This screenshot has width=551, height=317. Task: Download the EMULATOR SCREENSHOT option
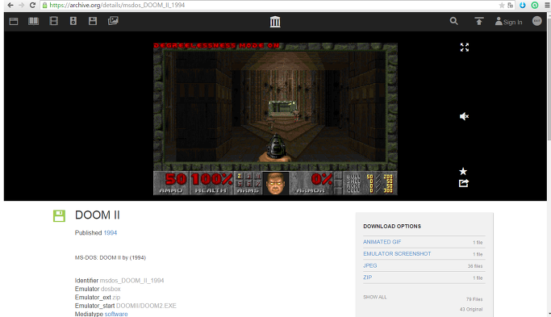(397, 254)
